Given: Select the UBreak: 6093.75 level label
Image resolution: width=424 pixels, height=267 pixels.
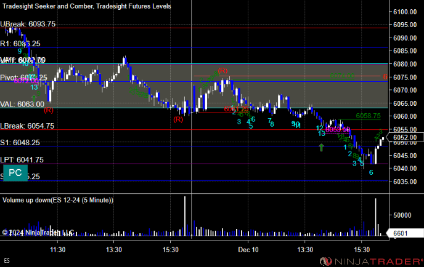Looking at the screenshot, I should [x=28, y=24].
